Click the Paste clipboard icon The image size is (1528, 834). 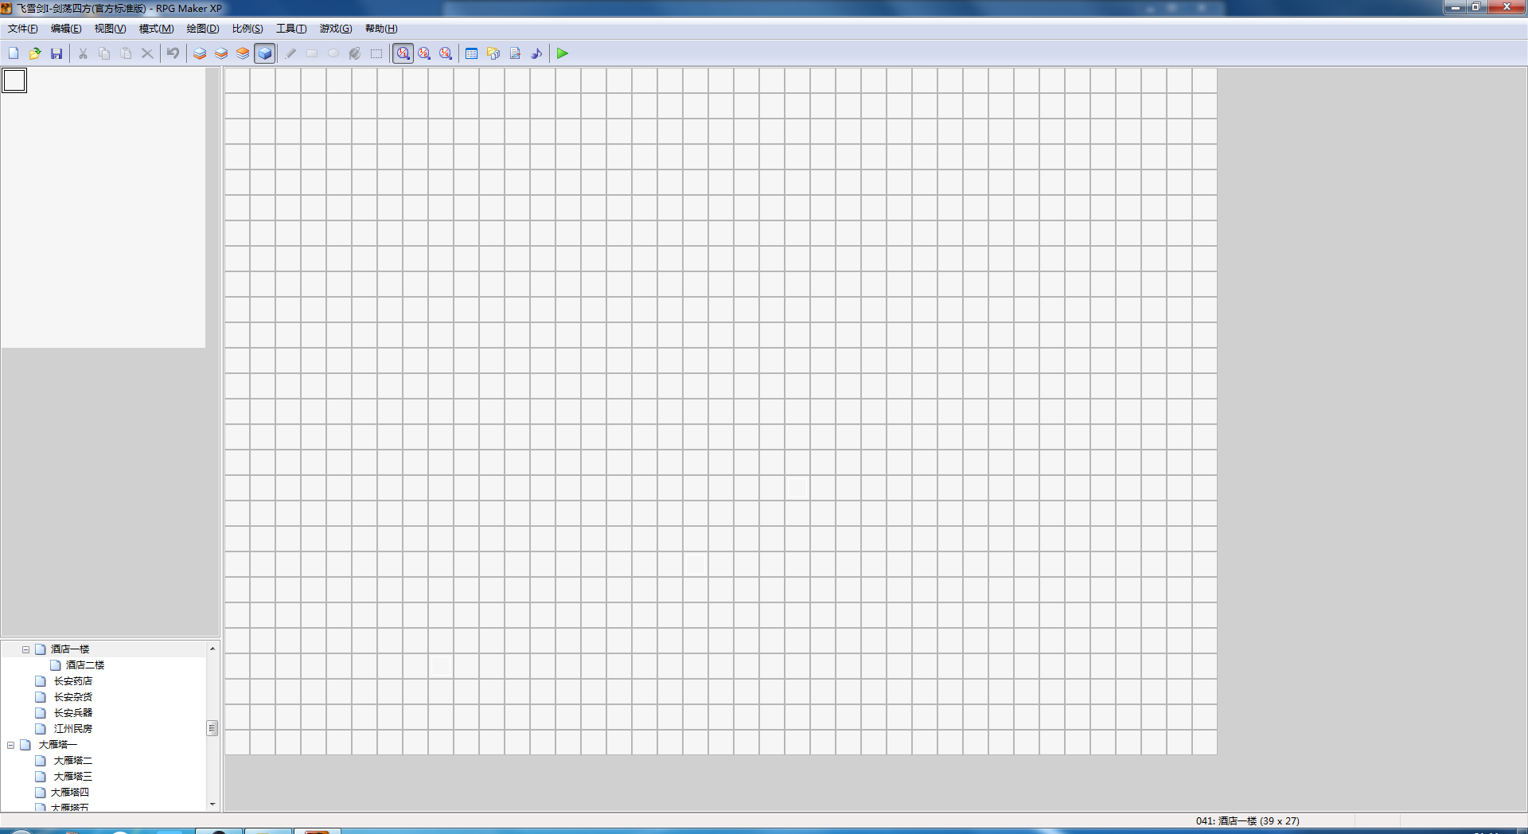tap(126, 53)
